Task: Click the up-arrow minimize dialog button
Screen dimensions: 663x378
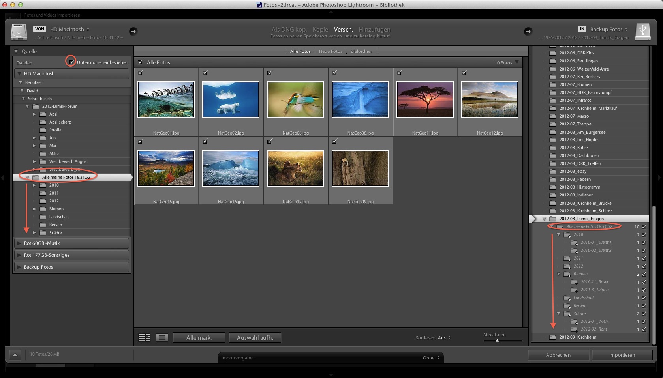Action: point(15,355)
